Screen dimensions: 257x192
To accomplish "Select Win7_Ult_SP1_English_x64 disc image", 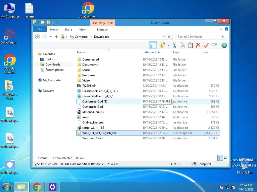I will pos(148,133).
